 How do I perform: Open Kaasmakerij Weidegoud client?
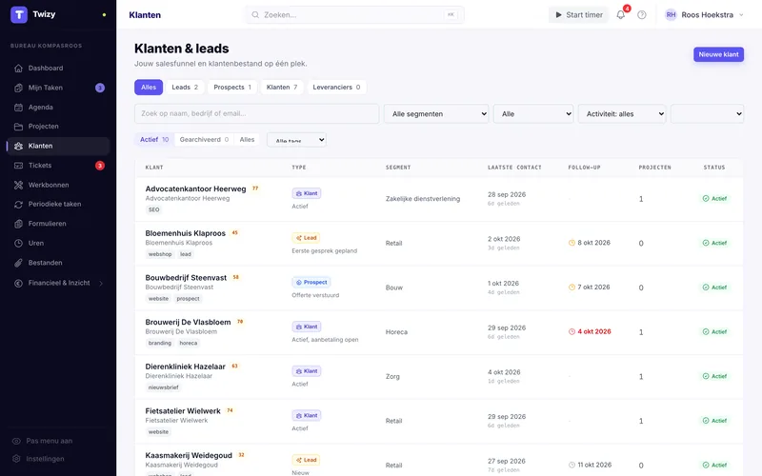click(x=189, y=456)
